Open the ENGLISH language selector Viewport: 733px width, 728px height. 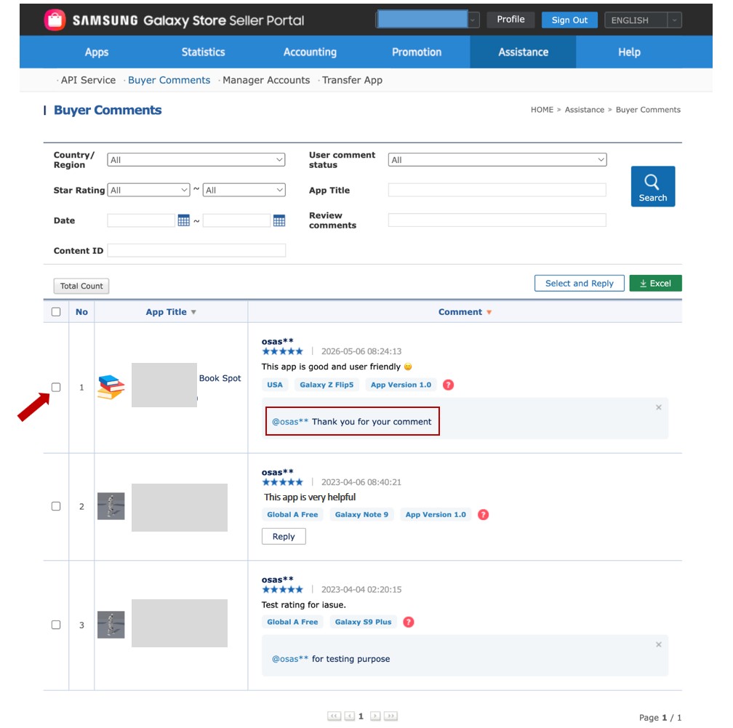pyautogui.click(x=643, y=20)
